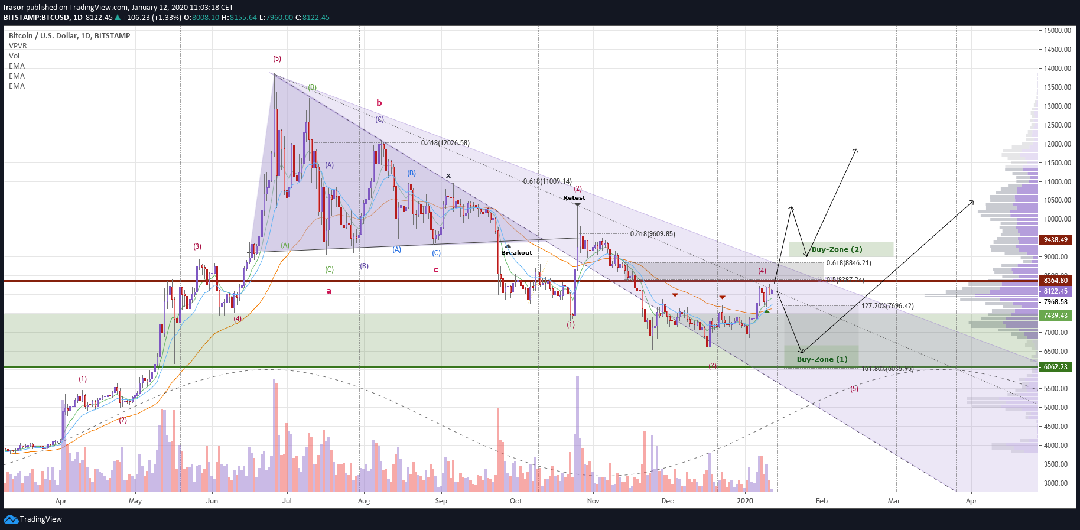
Task: Select the Buy-Zone (1) green box
Action: click(821, 356)
